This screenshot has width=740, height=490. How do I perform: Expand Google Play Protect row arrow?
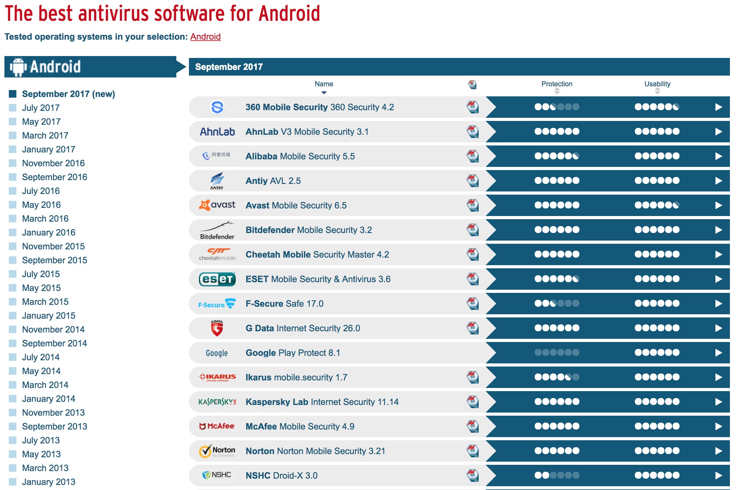[x=718, y=353]
